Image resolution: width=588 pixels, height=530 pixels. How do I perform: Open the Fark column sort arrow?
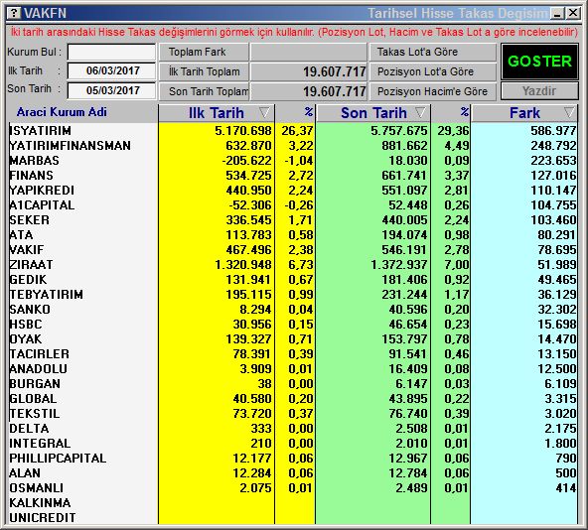569,112
